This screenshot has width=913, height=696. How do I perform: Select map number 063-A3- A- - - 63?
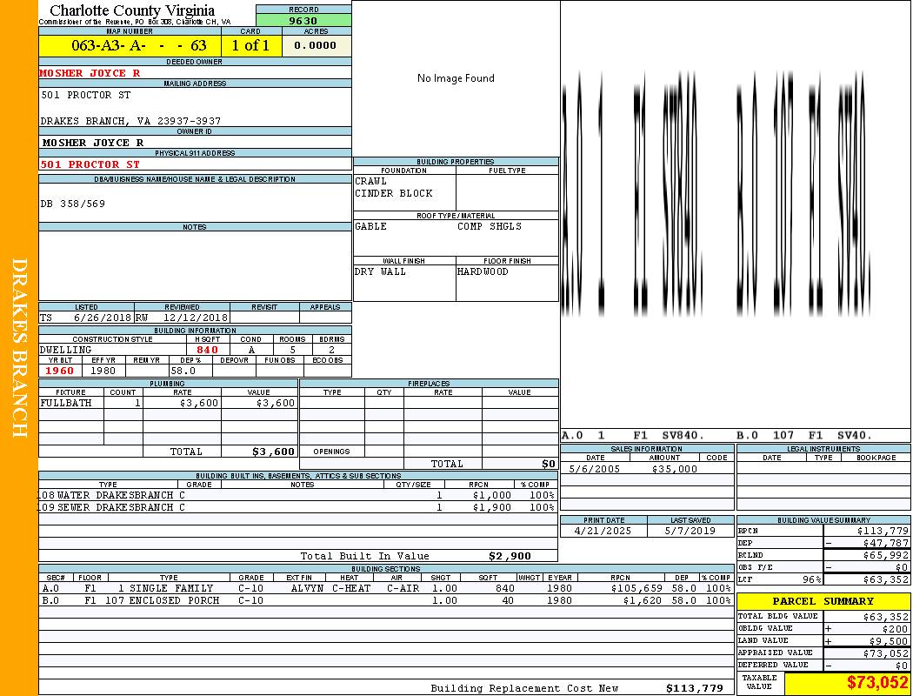pos(138,45)
